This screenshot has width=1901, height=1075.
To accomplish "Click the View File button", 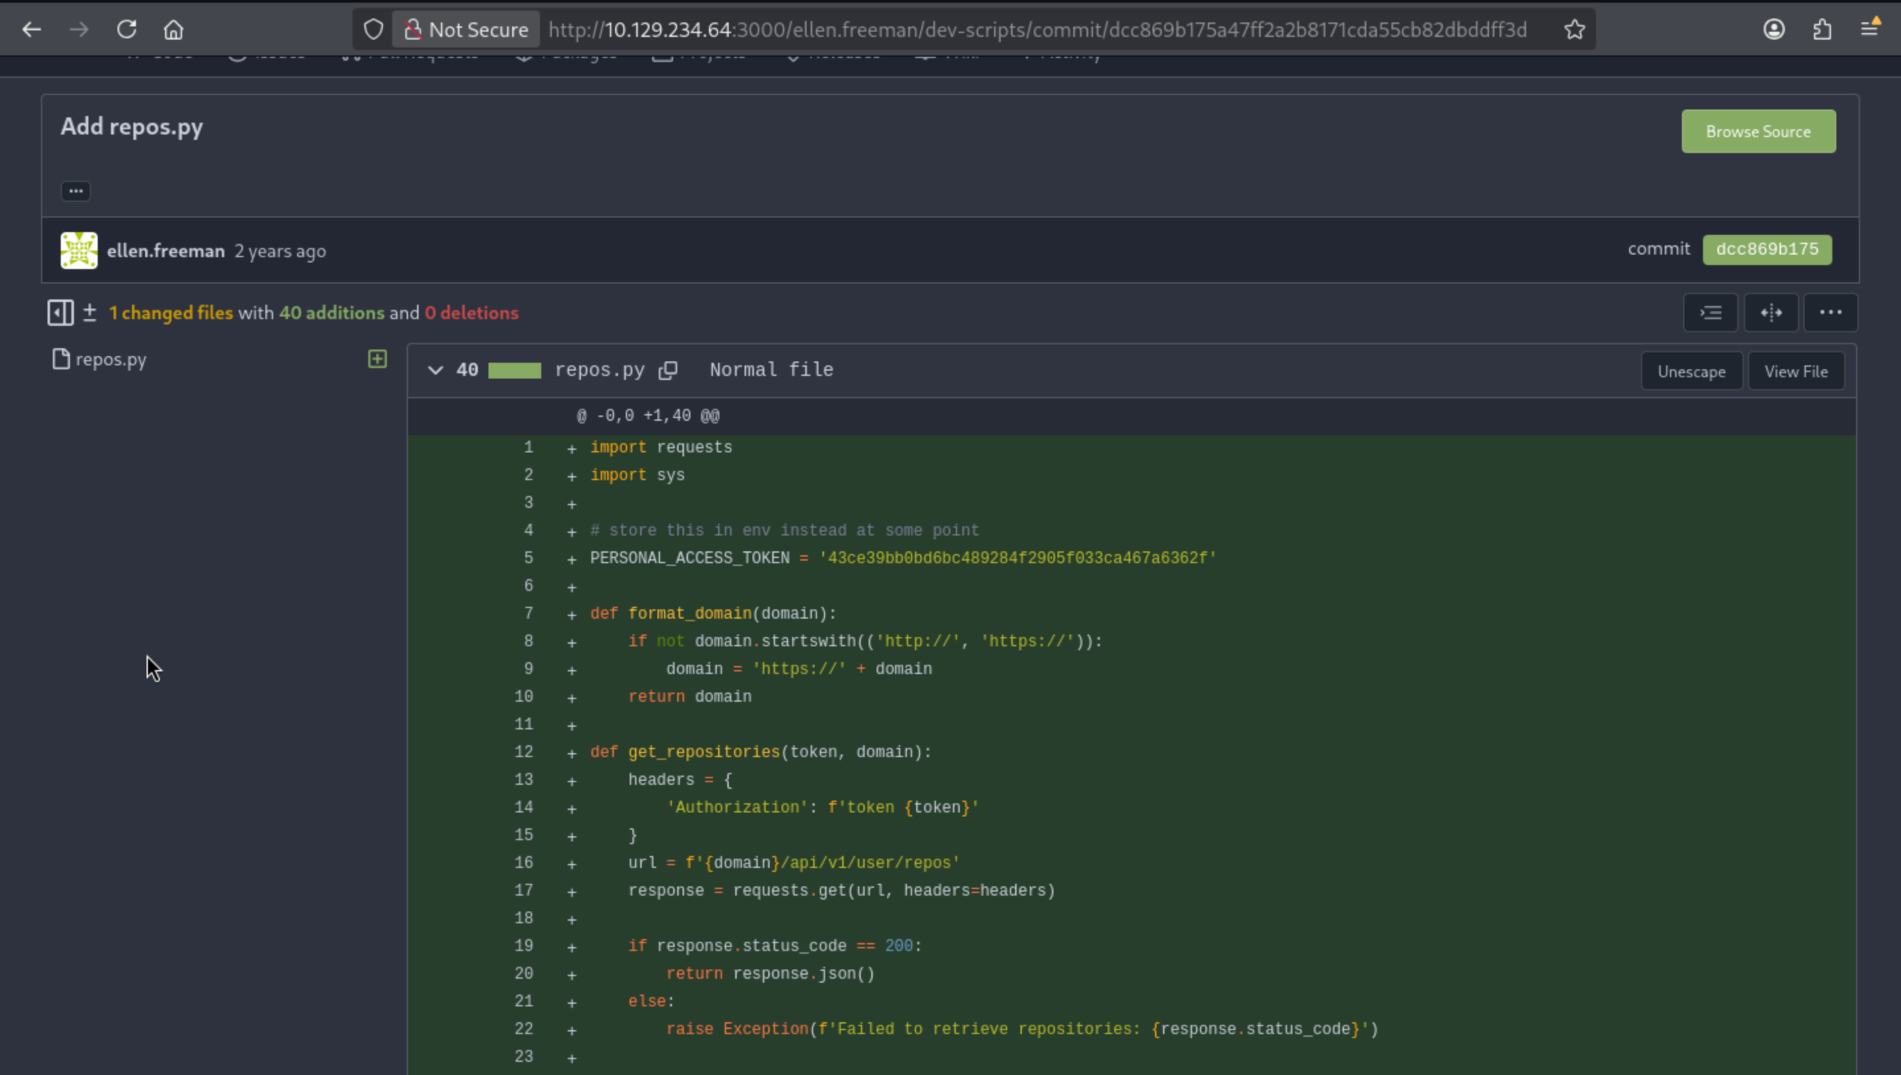I will point(1795,371).
